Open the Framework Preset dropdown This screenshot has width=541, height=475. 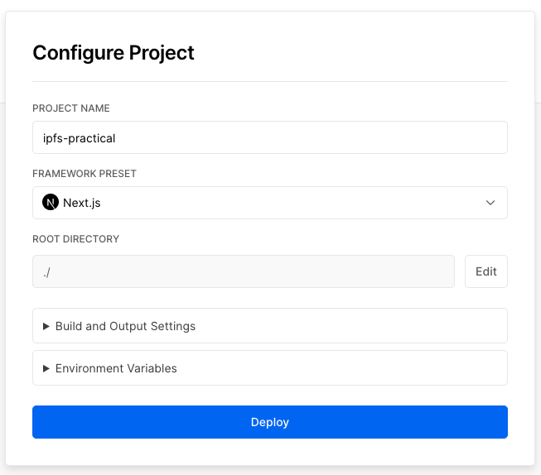pos(269,203)
